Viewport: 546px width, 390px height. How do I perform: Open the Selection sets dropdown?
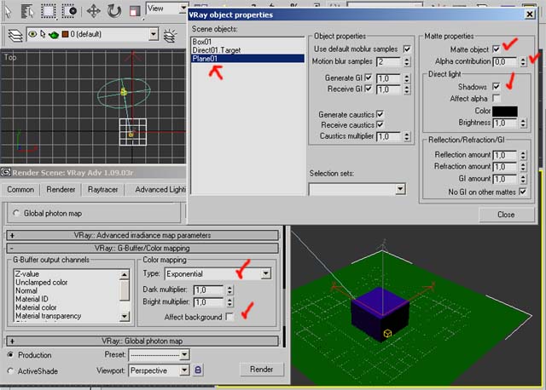(400, 189)
